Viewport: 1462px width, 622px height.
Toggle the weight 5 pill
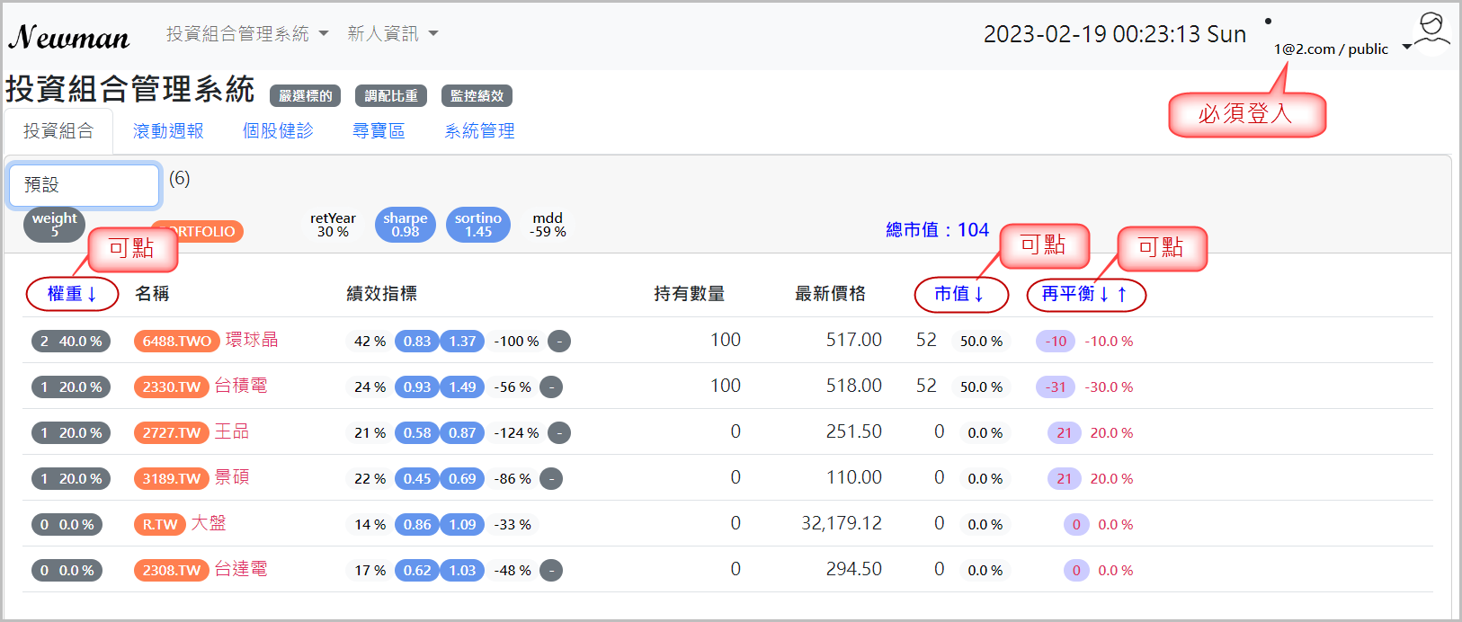[54, 225]
